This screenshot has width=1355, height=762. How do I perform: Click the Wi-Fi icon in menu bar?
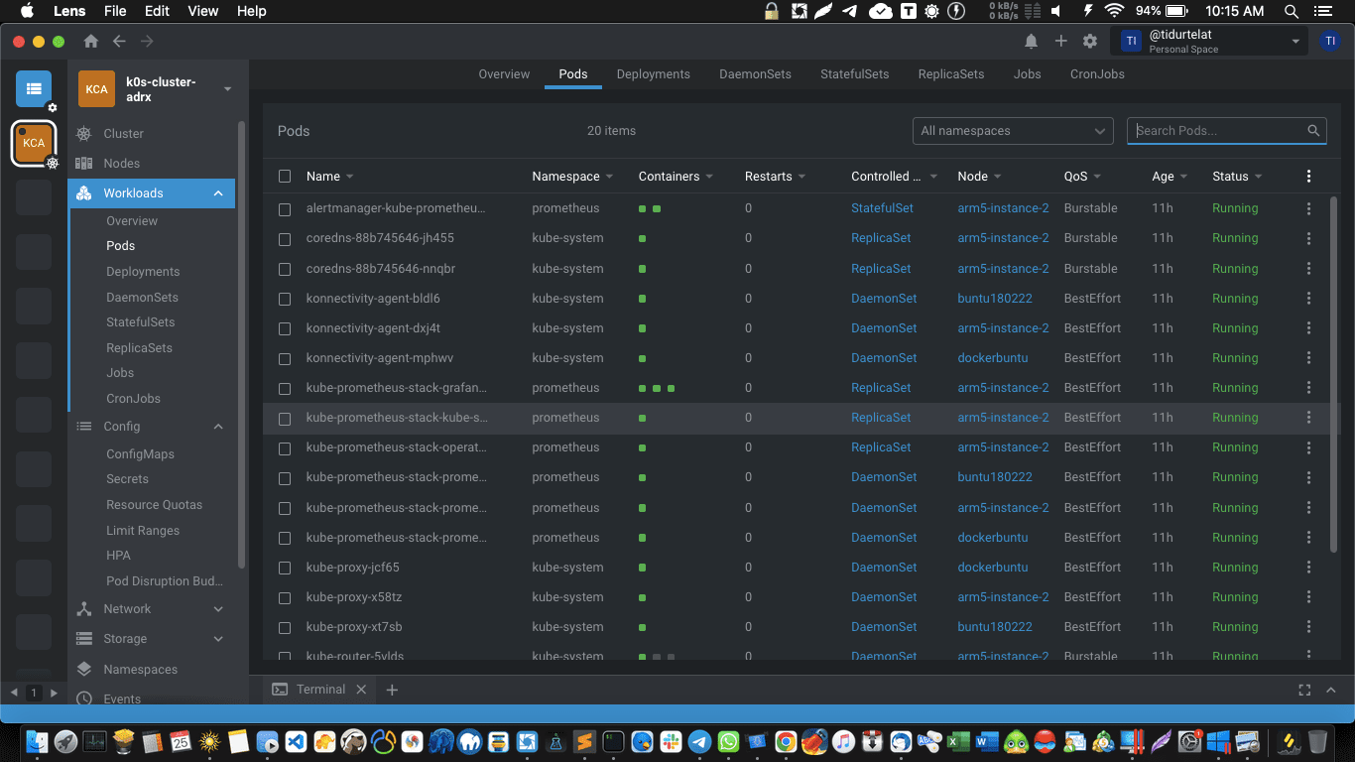point(1114,11)
